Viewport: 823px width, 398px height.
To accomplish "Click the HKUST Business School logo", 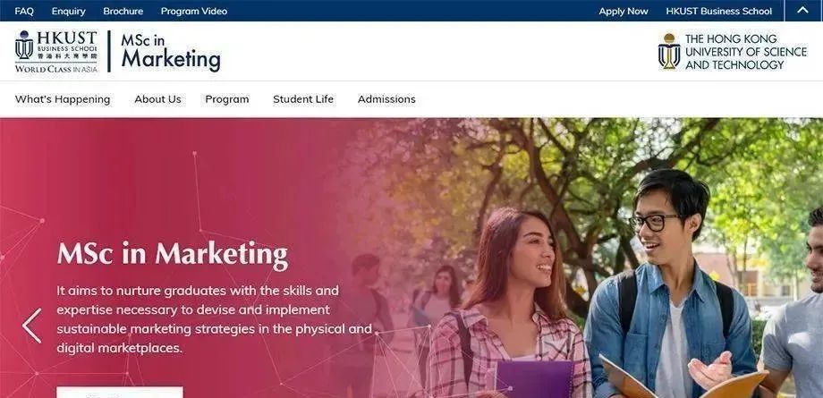I will (56, 52).
